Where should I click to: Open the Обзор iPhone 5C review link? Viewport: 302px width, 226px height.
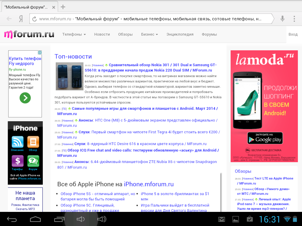pos(90,208)
